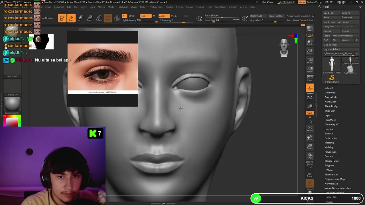
Task: Click the Texture Off slot
Action: tap(12, 87)
